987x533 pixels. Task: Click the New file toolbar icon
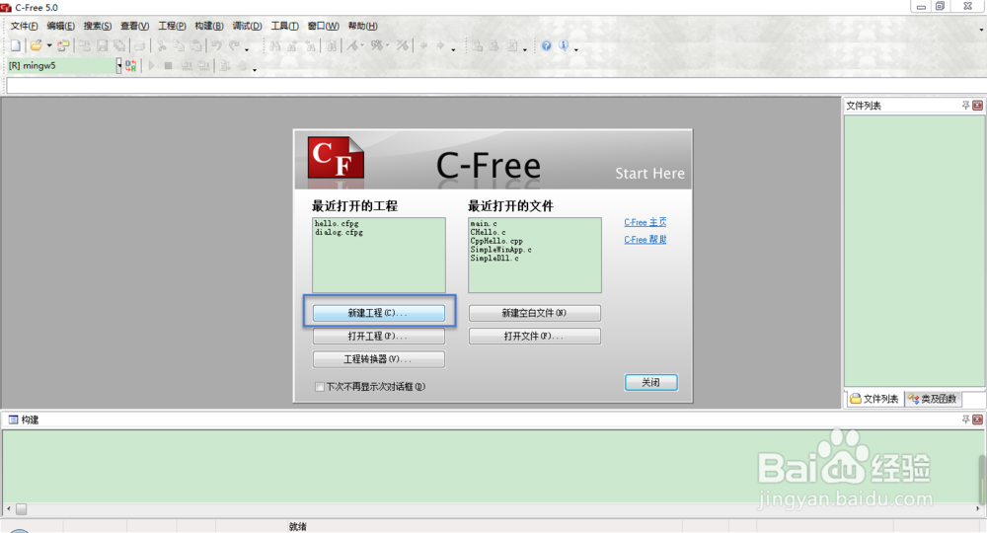15,45
